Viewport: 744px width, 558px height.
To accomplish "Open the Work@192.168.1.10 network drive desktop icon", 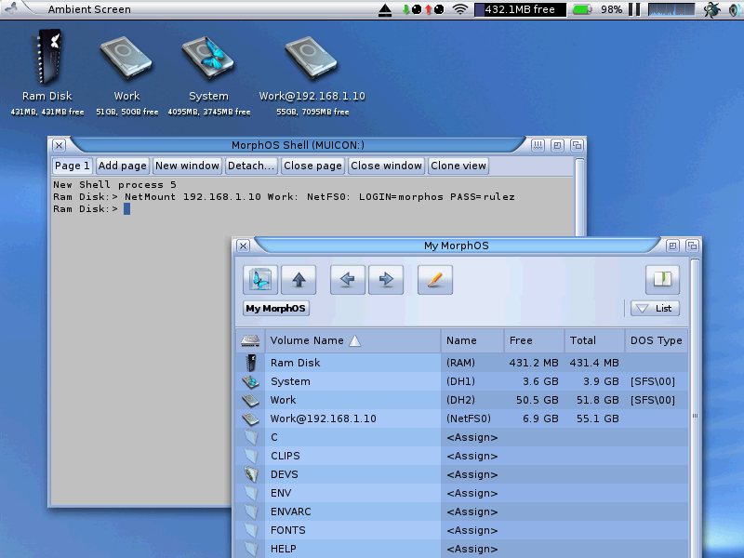I will [x=312, y=58].
